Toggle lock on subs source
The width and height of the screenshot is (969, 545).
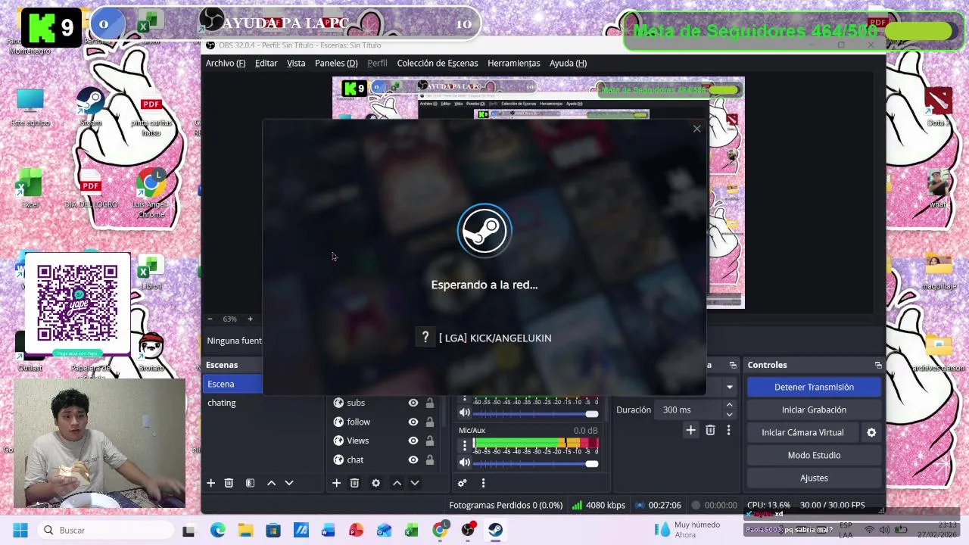point(430,403)
